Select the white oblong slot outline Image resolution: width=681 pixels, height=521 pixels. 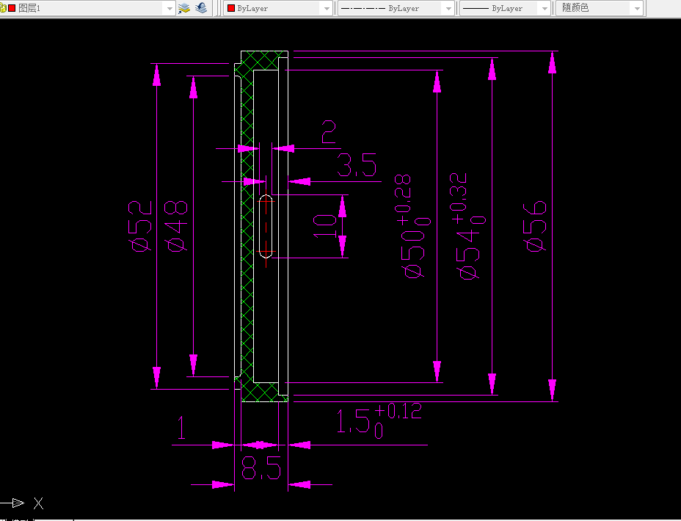266,226
